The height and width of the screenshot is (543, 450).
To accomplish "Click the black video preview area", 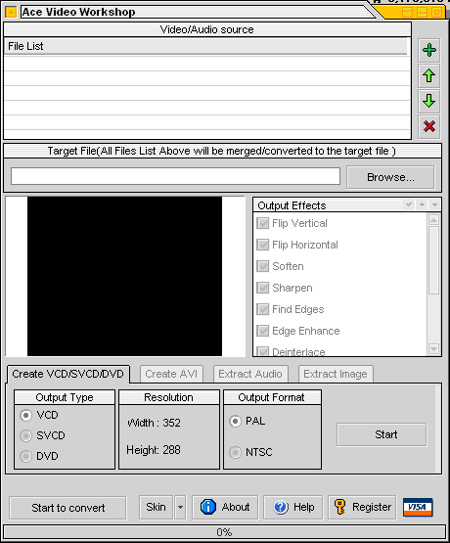I will tap(124, 276).
